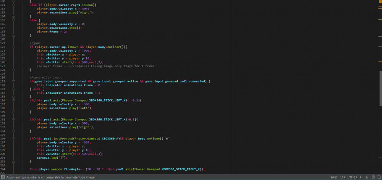The height and width of the screenshot is (180, 382).
Task: Jump to the green stripe mark
Action: 380,19
